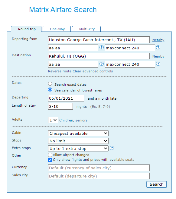Open help icon beside departure maxconnect field

[x=158, y=48]
